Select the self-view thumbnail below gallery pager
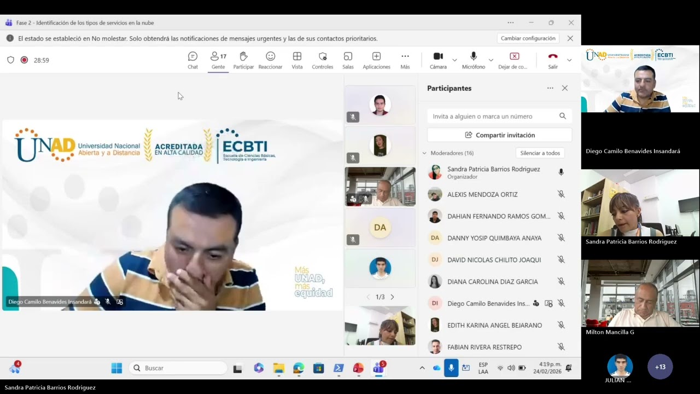The width and height of the screenshot is (700, 394). [x=380, y=326]
